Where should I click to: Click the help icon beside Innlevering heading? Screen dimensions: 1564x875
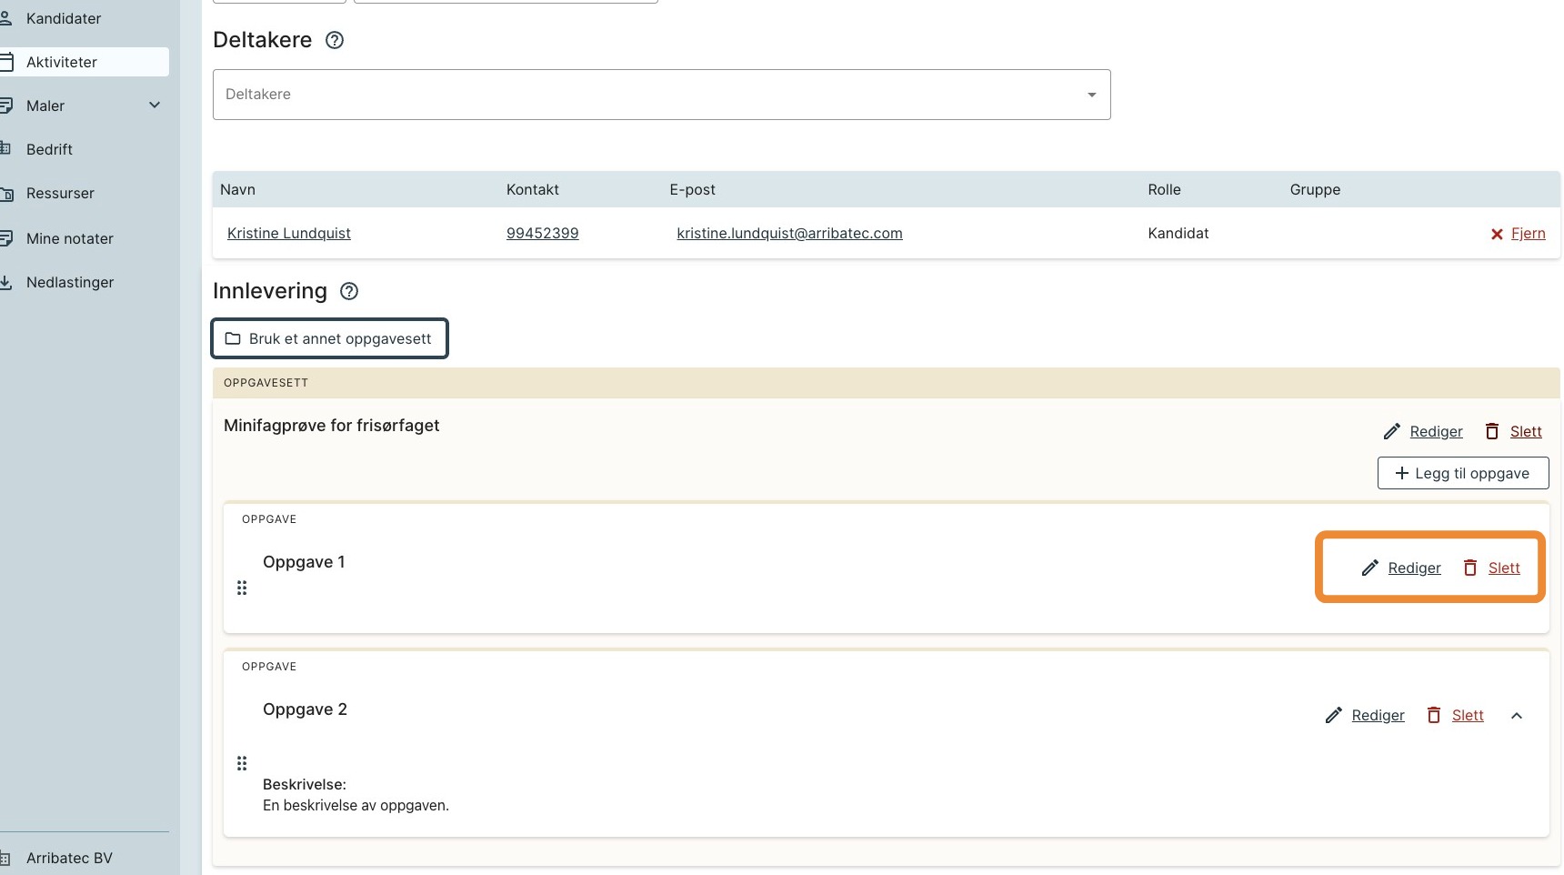tap(349, 291)
